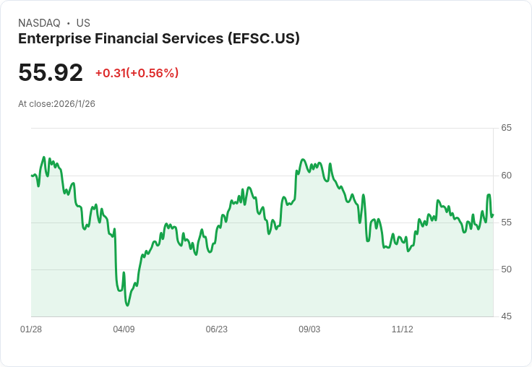532x367 pixels.
Task: Click the rightmost end of the price line
Action: click(493, 215)
